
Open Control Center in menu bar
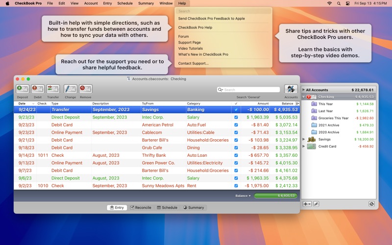[x=347, y=3]
